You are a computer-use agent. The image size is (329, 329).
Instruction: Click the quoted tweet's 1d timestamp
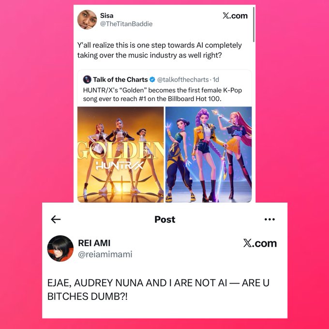coord(216,79)
